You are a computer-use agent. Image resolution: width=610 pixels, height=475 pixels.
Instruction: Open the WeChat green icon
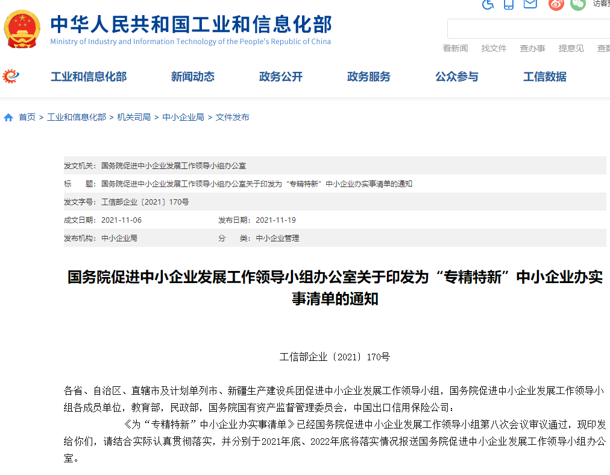pyautogui.click(x=577, y=4)
